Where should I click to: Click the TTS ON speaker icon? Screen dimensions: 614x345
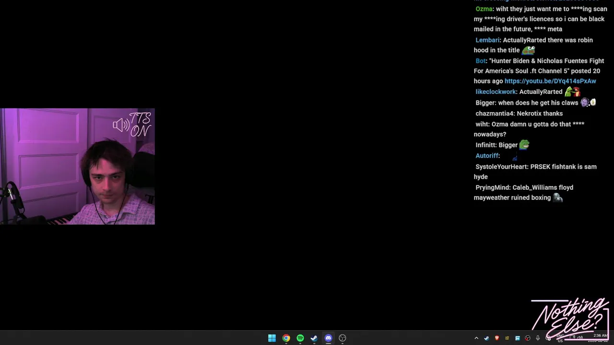click(x=121, y=125)
